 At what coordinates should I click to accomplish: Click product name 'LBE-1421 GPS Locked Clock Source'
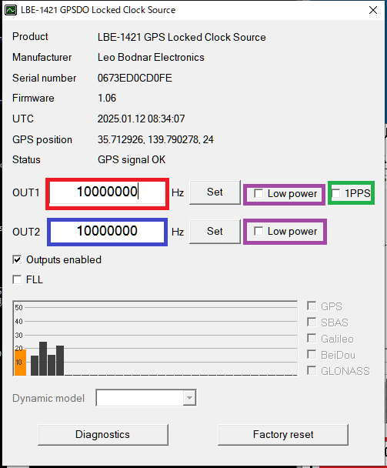[182, 37]
